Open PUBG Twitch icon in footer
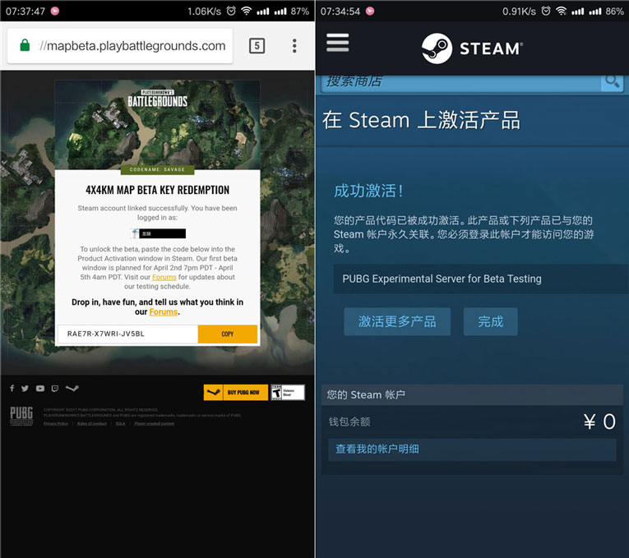The image size is (629, 558). 54,389
